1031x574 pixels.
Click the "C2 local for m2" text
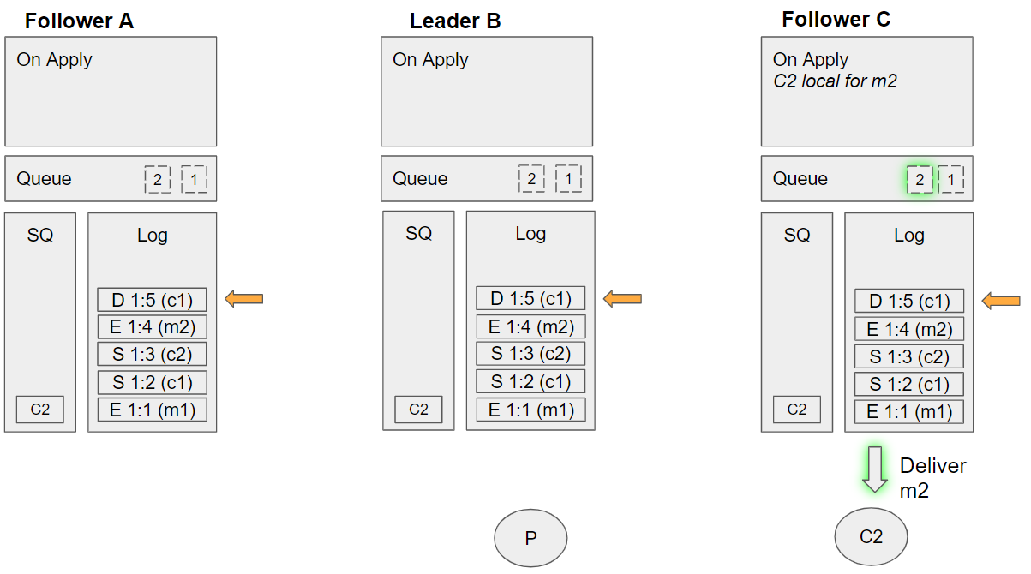tap(835, 81)
